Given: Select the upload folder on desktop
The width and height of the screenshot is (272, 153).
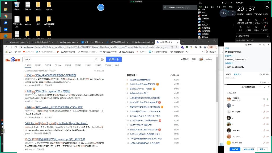Looking at the screenshot, I should tap(49, 6).
